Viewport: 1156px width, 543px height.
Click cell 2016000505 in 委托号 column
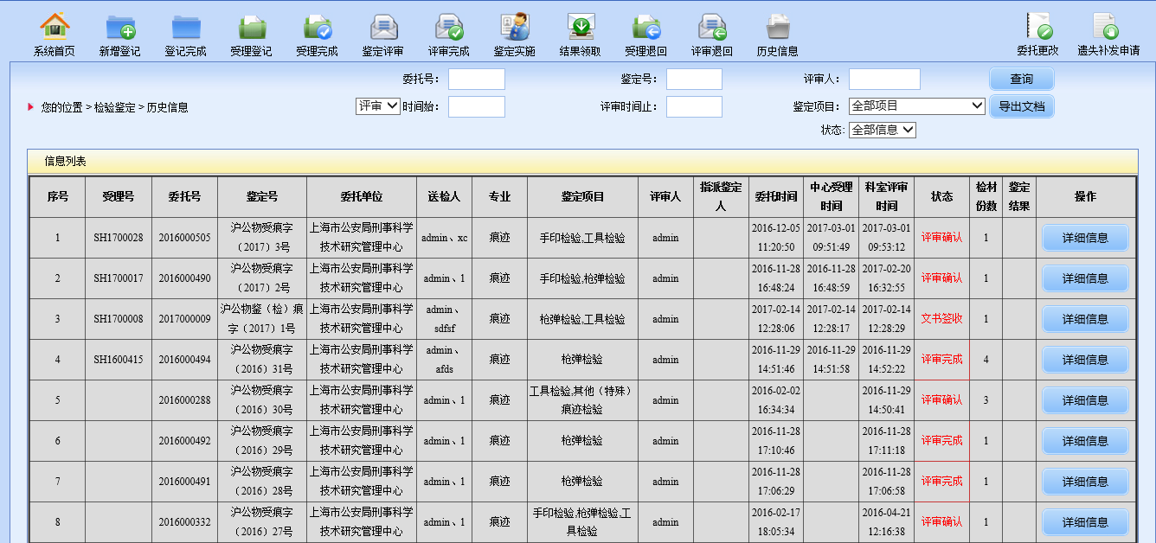184,238
